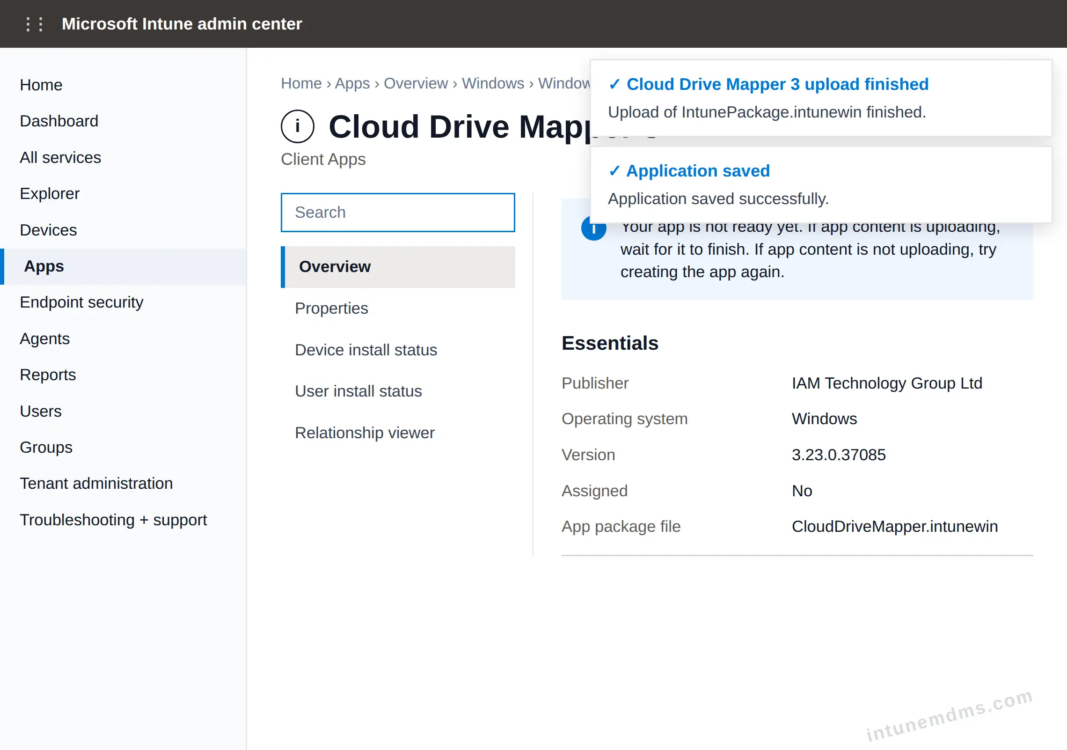Click 'Application saved successfully.' message

click(x=718, y=199)
